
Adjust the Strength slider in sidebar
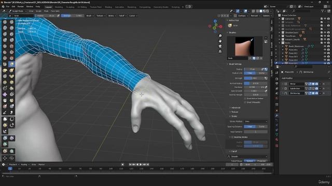pyautogui.click(x=254, y=78)
